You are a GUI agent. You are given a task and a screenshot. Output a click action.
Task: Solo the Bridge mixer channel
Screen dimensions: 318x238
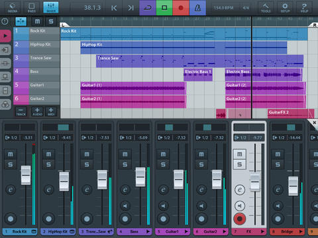(278, 165)
